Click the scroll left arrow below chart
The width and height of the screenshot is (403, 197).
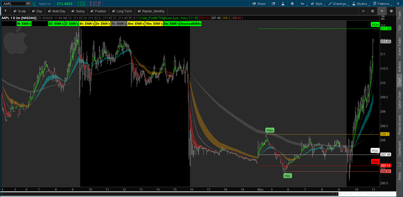[333, 194]
